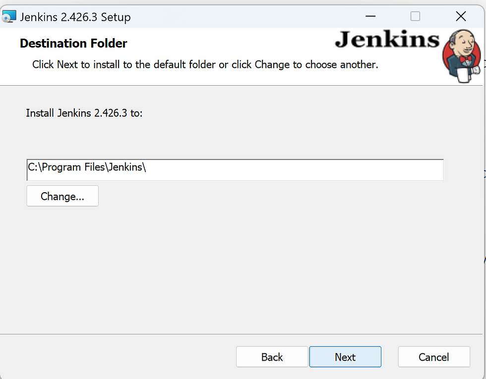Click the Next button
Screen dimensions: 486x379
click(x=345, y=357)
